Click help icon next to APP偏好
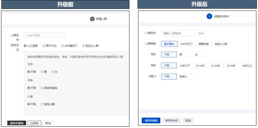Viewport: 258px width, 128px height. 76,46
